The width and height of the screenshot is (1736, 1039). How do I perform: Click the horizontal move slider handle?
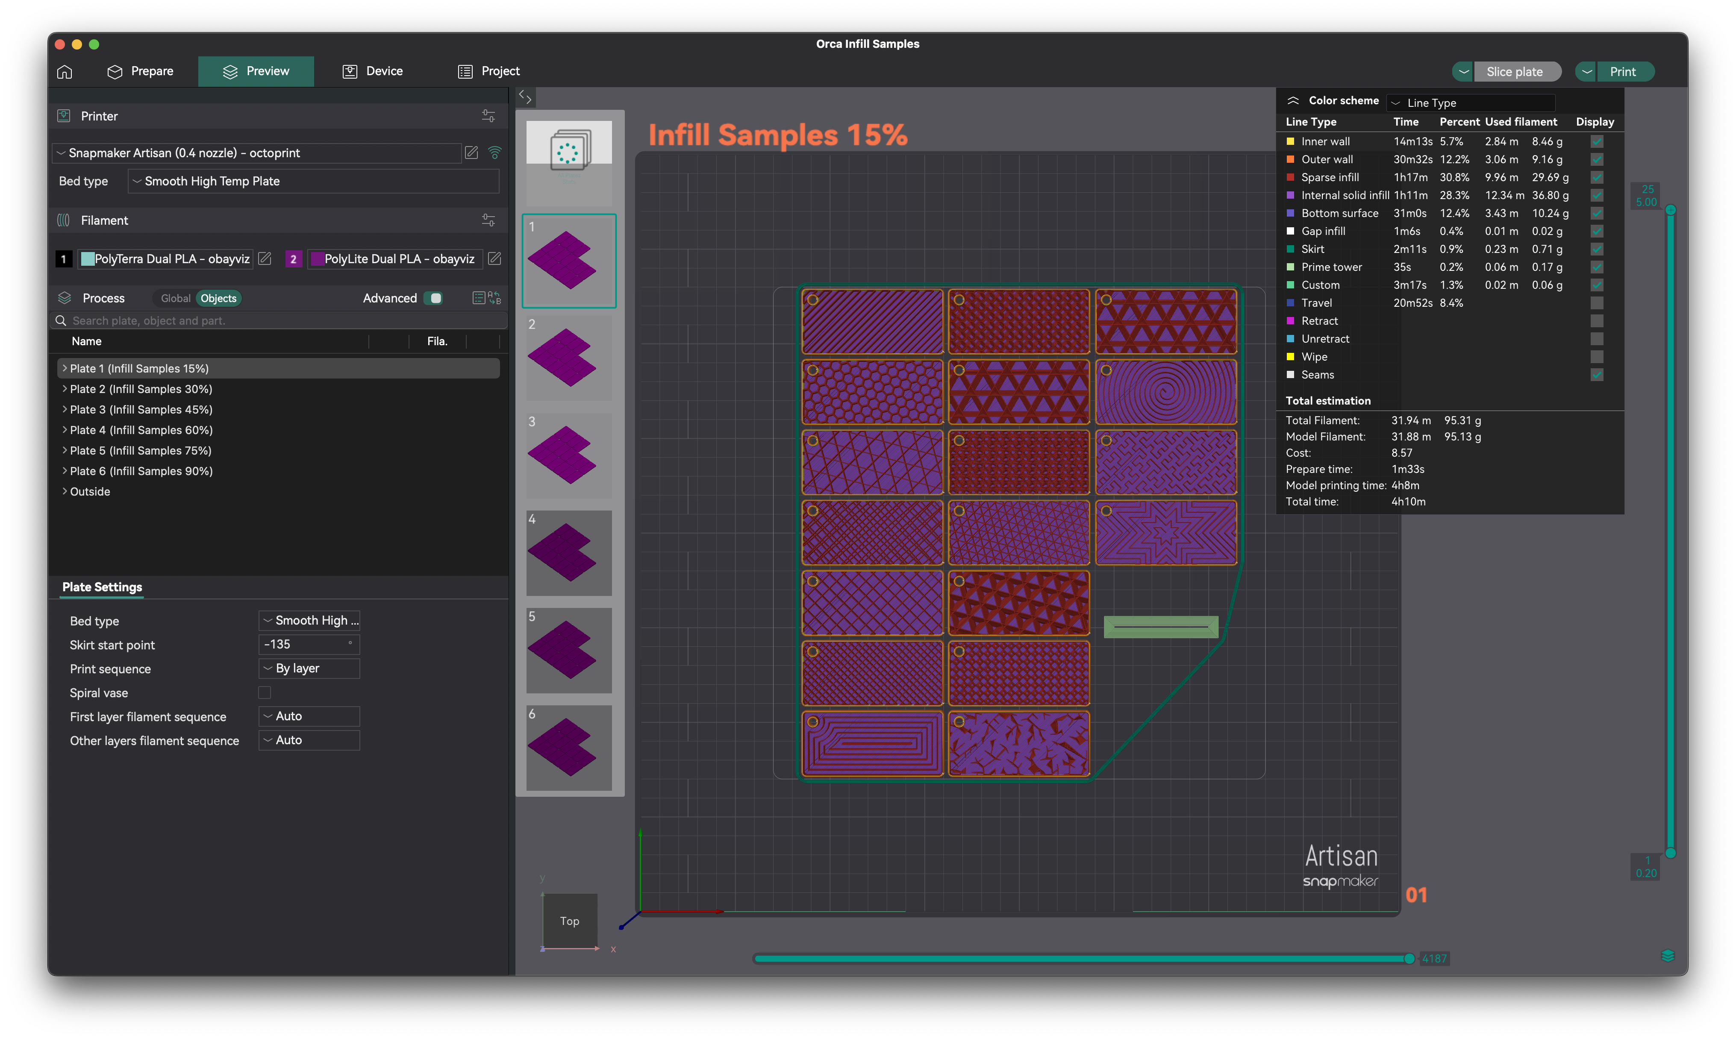[x=1409, y=959]
